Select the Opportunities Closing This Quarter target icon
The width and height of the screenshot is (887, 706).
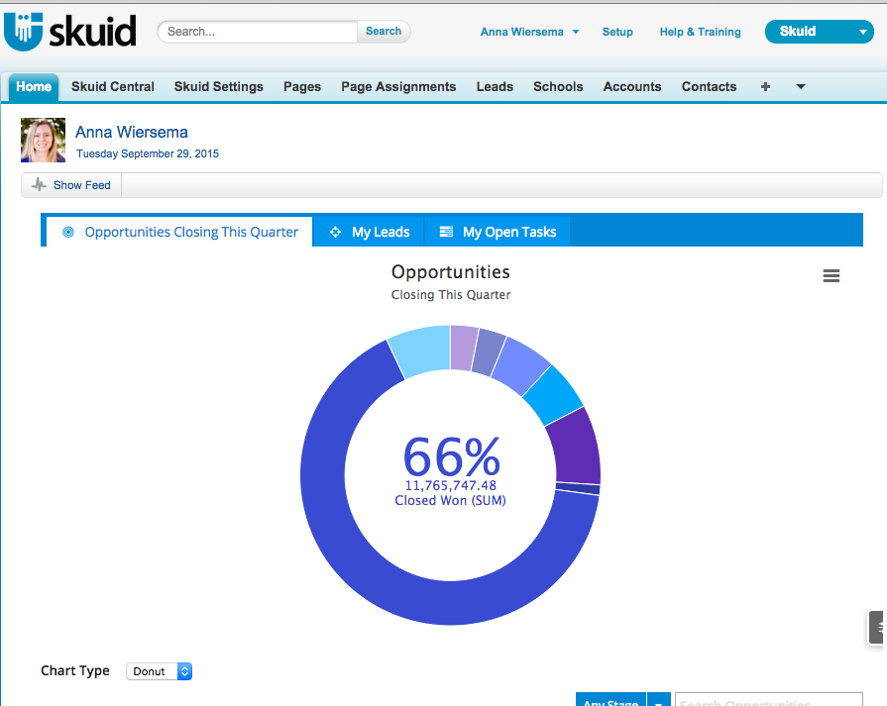[67, 231]
